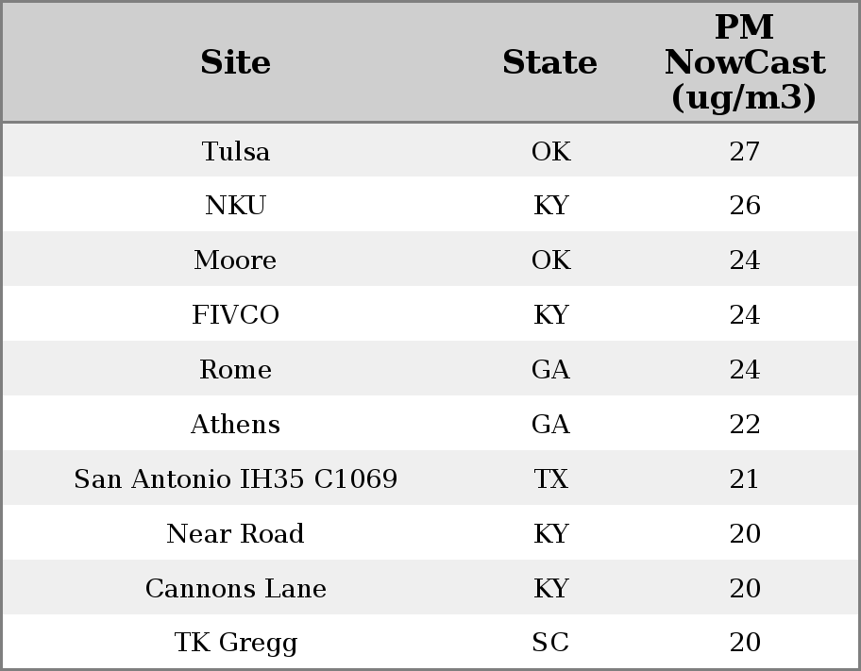Select the Tulsa site cell
This screenshot has width=861, height=671.
point(236,151)
